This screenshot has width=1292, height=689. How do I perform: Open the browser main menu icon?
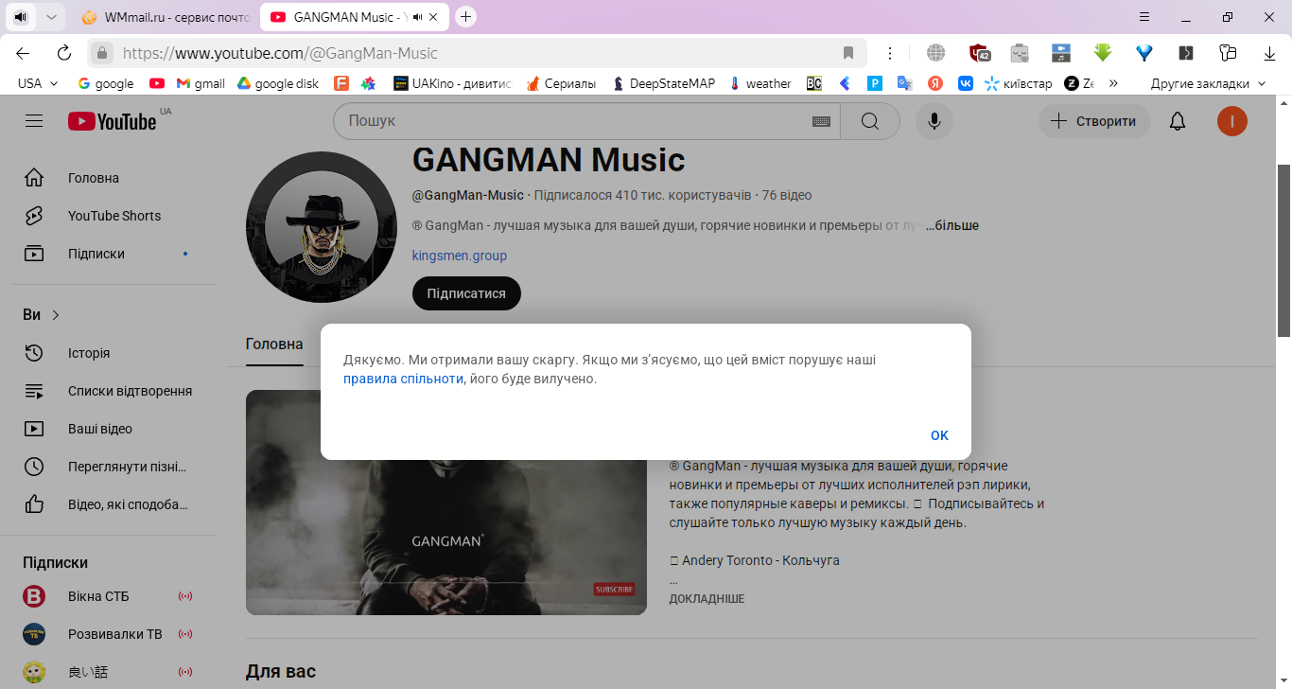(1145, 17)
